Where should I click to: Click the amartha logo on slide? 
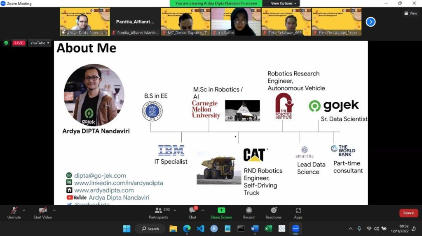(x=305, y=152)
